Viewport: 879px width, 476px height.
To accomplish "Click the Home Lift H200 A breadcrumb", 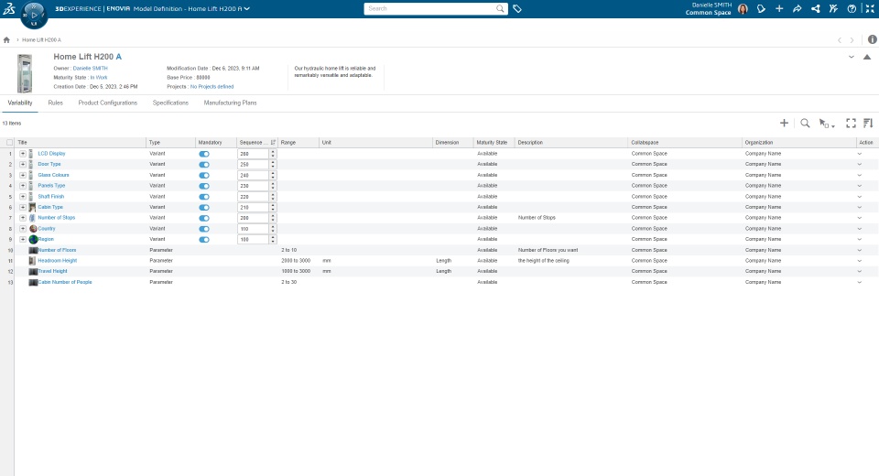I will click(x=41, y=40).
